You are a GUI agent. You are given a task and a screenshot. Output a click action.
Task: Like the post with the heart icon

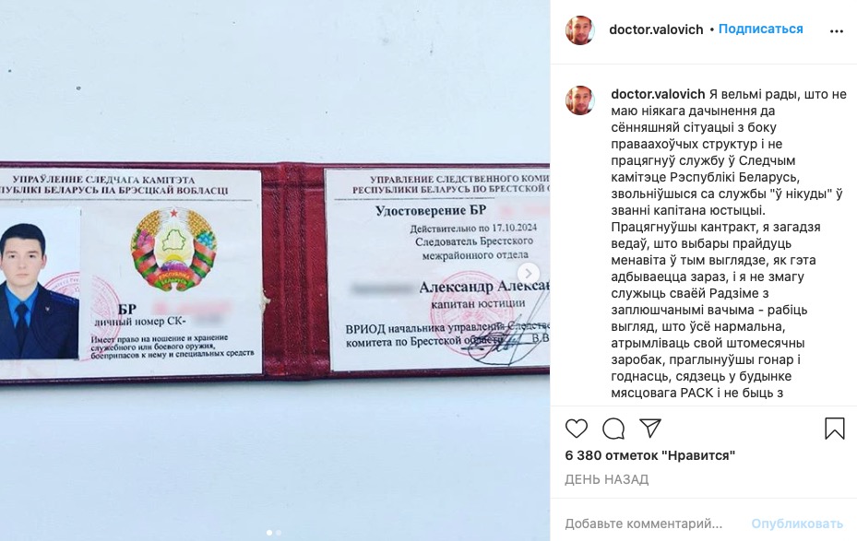576,429
